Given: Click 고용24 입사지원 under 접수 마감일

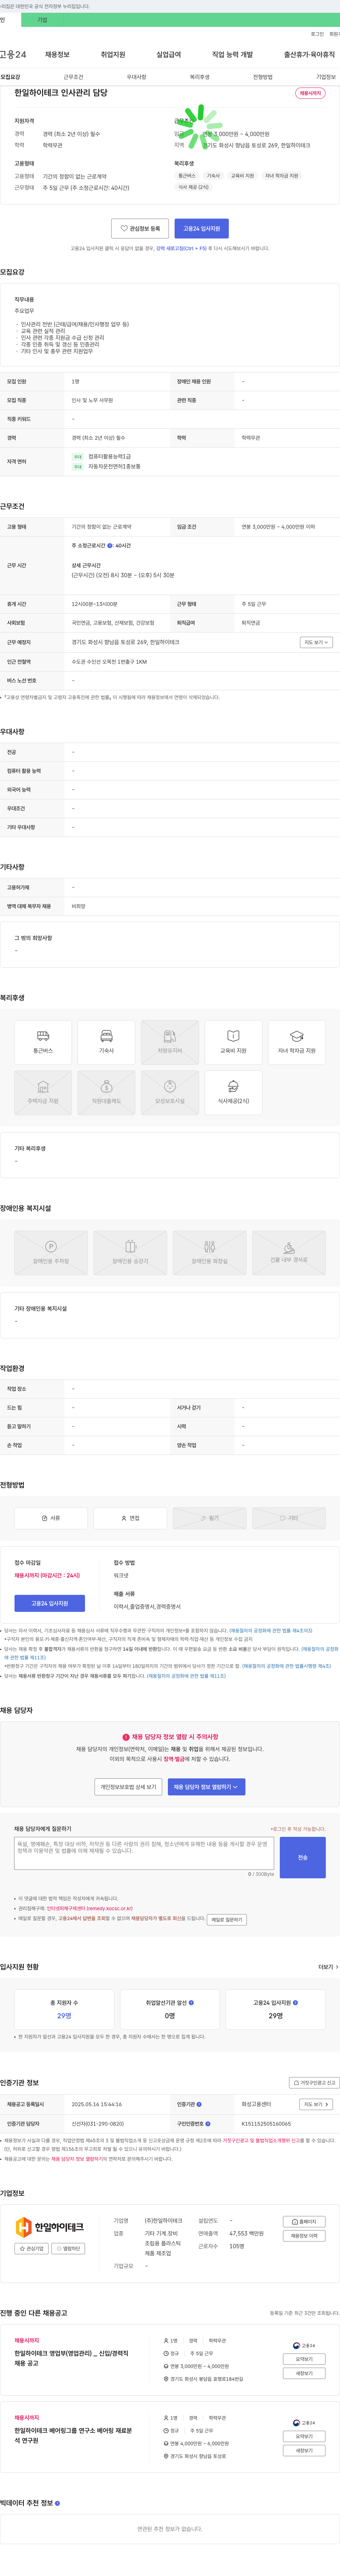Looking at the screenshot, I should click(50, 1603).
